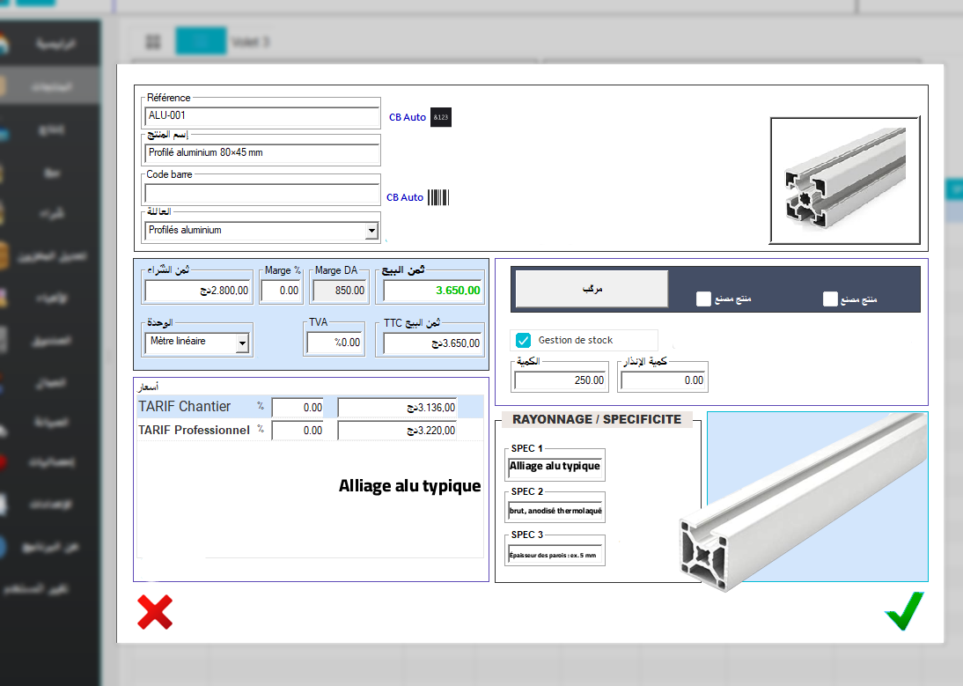
Task: Click into the Code barre field
Action: coord(261,194)
